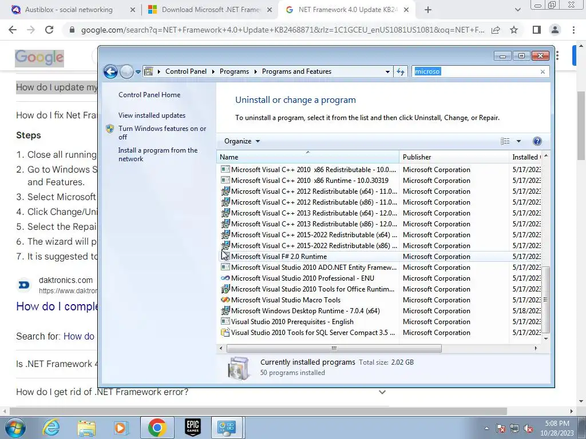Open the Organize menu

(x=242, y=141)
